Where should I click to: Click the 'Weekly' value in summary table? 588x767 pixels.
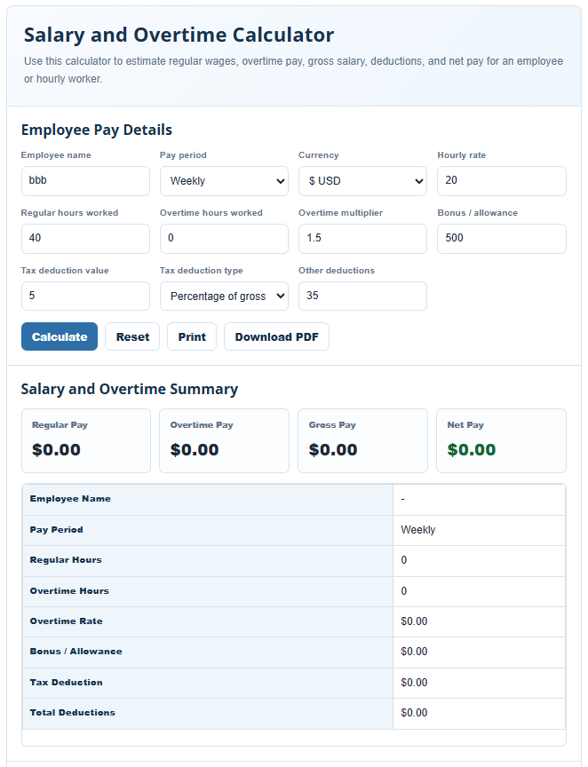coord(418,530)
